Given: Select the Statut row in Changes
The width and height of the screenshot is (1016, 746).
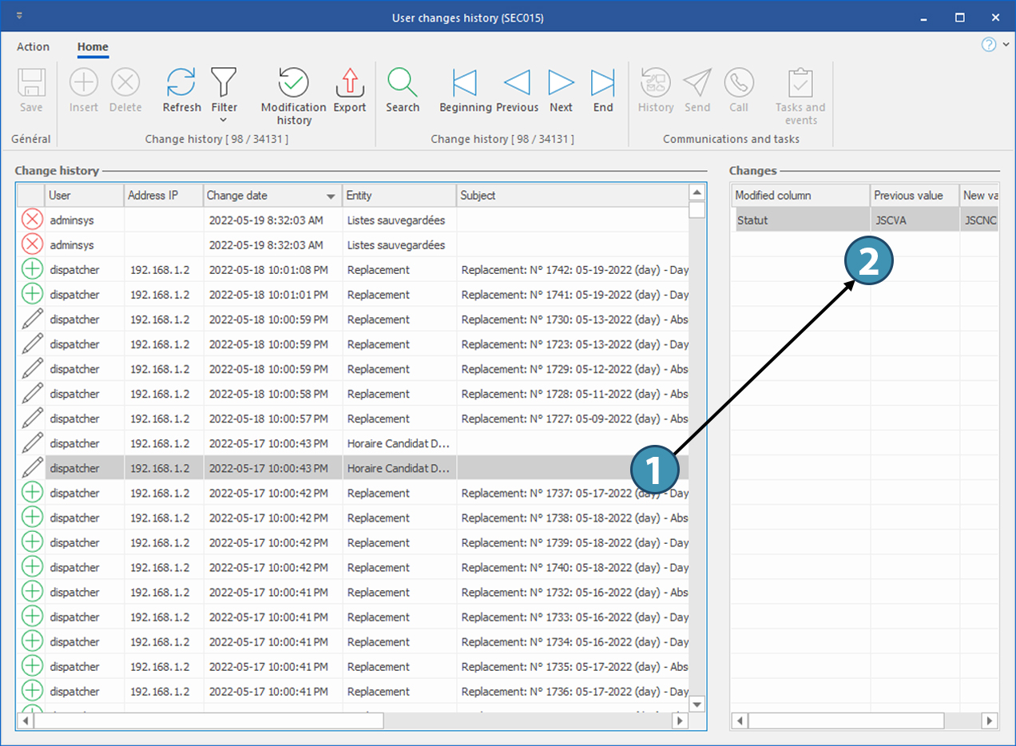Looking at the screenshot, I should click(799, 220).
